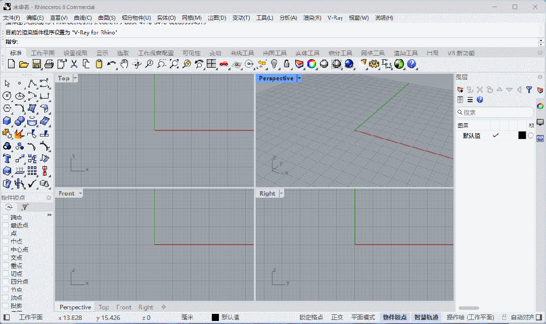Viewport: 546px width, 324px height.
Task: Click the red car shading icon
Action: pos(223,64)
